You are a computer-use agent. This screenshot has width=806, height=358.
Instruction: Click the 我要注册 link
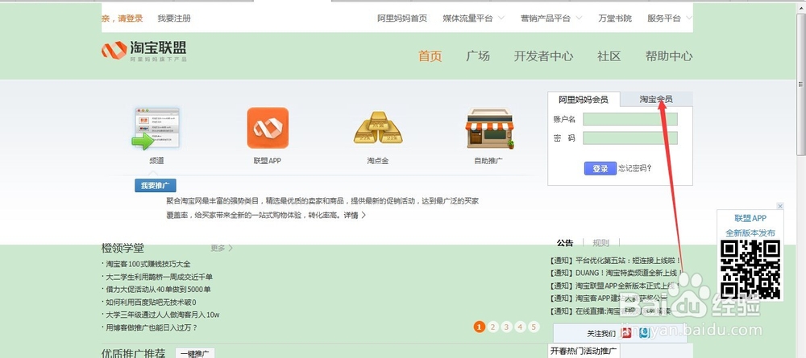(x=174, y=19)
